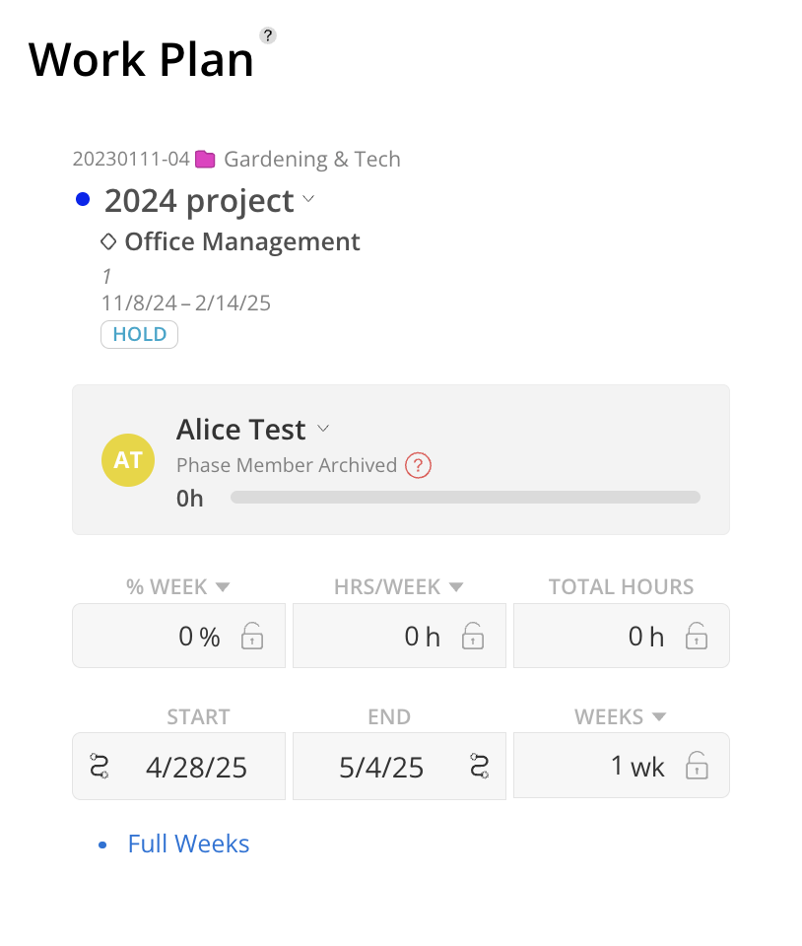Open the % WEEK unit dropdown arrow
This screenshot has height=946, width=802.
tap(223, 587)
